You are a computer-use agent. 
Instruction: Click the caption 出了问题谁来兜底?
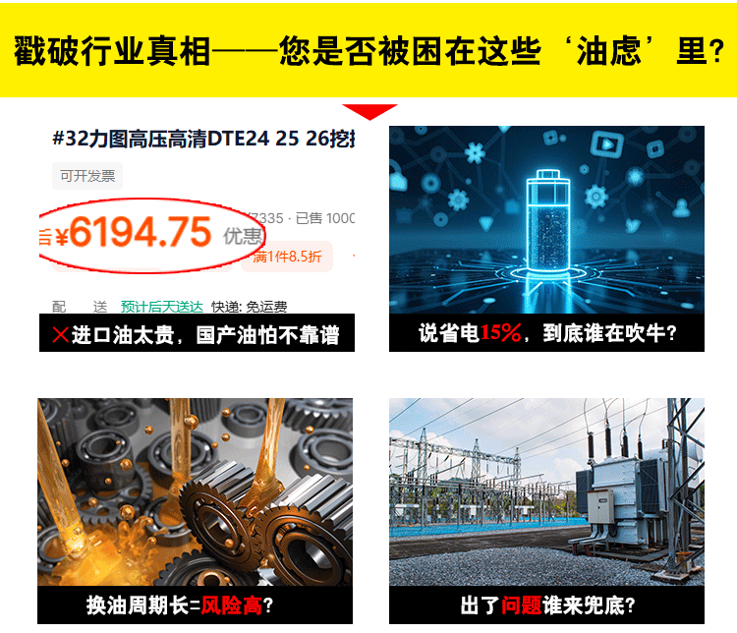point(547,605)
